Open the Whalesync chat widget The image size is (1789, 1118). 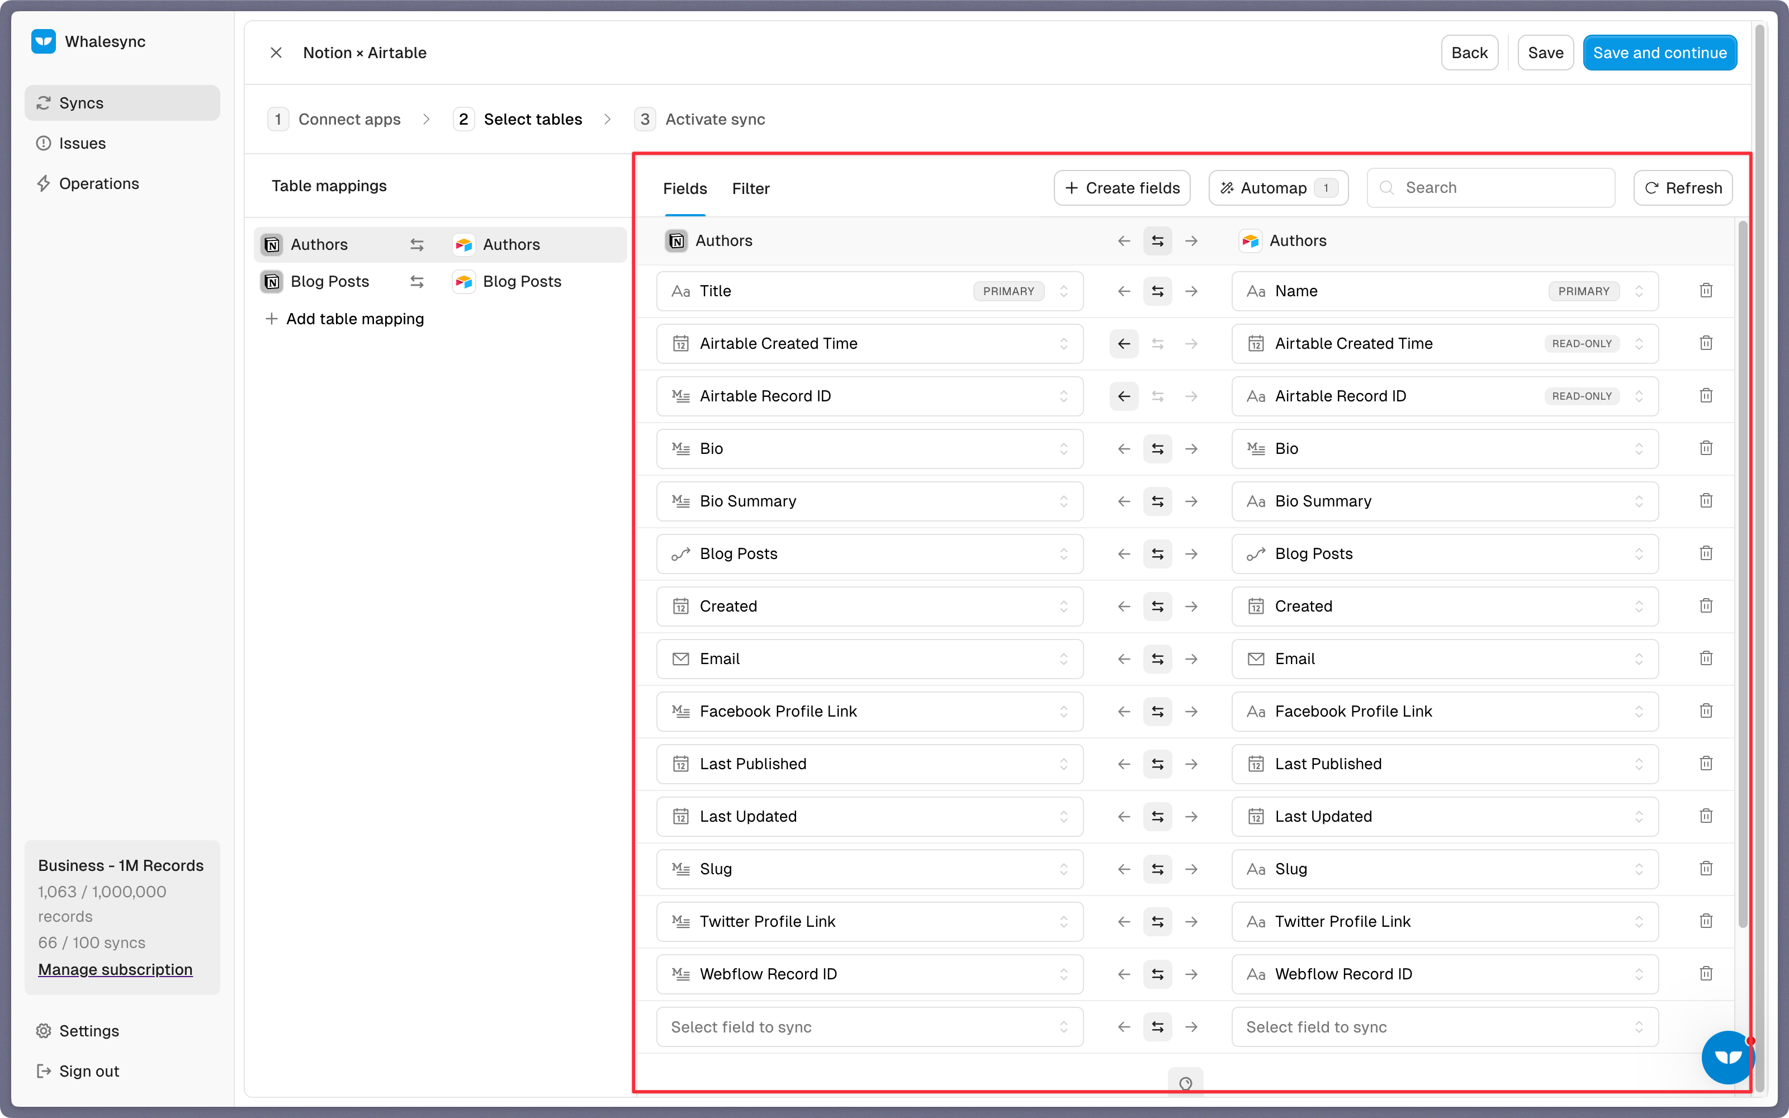click(1728, 1058)
